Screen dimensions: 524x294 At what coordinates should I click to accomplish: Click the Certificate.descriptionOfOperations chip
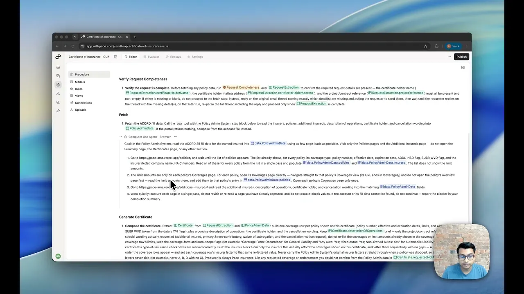[355, 231]
